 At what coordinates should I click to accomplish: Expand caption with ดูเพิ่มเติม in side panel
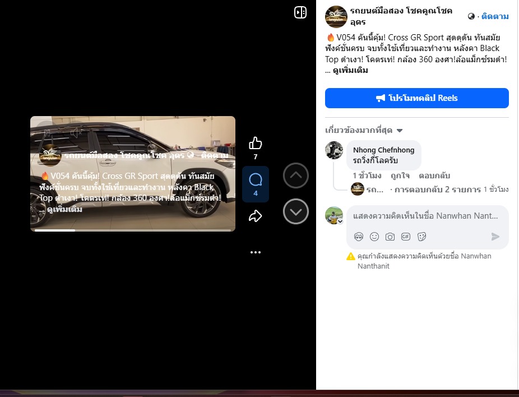[350, 70]
